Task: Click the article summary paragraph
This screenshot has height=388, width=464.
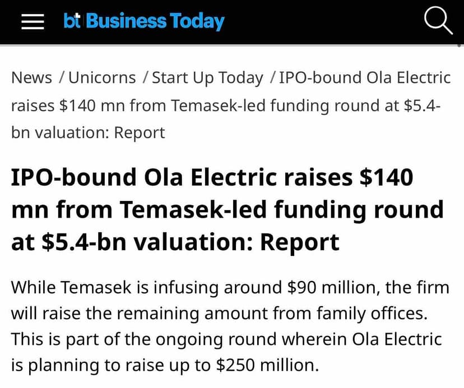Action: click(230, 326)
